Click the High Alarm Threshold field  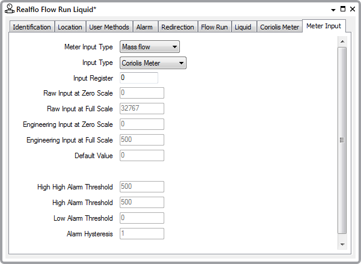142,202
